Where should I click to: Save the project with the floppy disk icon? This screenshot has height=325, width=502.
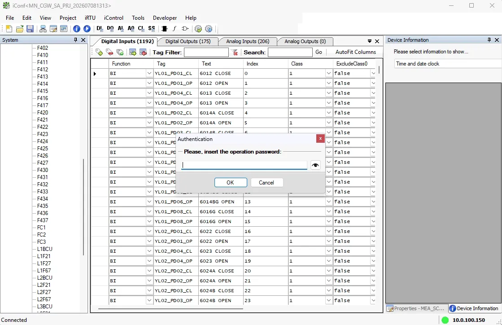click(30, 29)
